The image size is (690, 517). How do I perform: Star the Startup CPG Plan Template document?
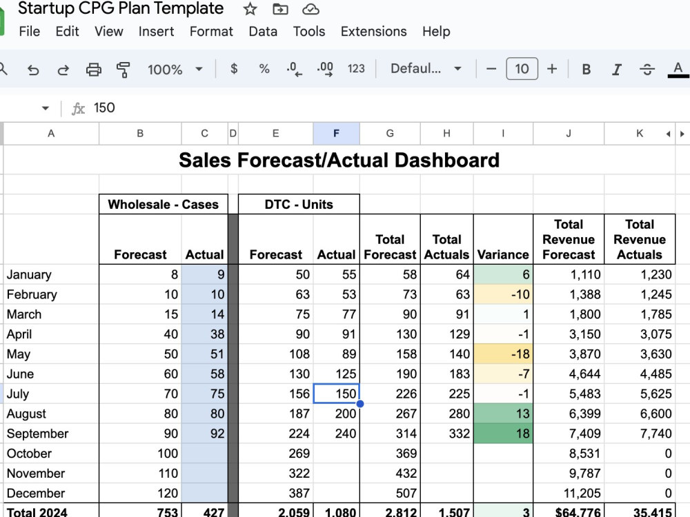(x=250, y=9)
